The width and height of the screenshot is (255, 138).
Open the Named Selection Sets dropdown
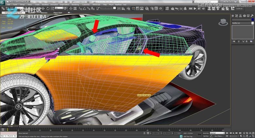pos(108,8)
